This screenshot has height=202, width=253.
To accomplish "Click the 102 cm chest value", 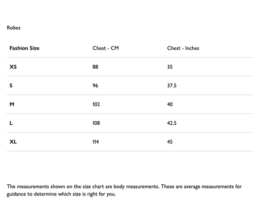I will pos(96,104).
